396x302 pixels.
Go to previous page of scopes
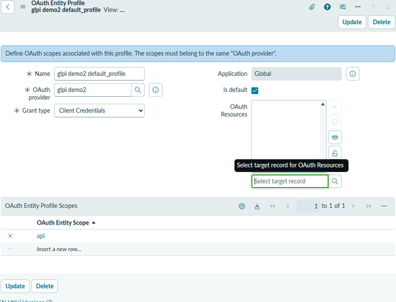click(x=288, y=206)
